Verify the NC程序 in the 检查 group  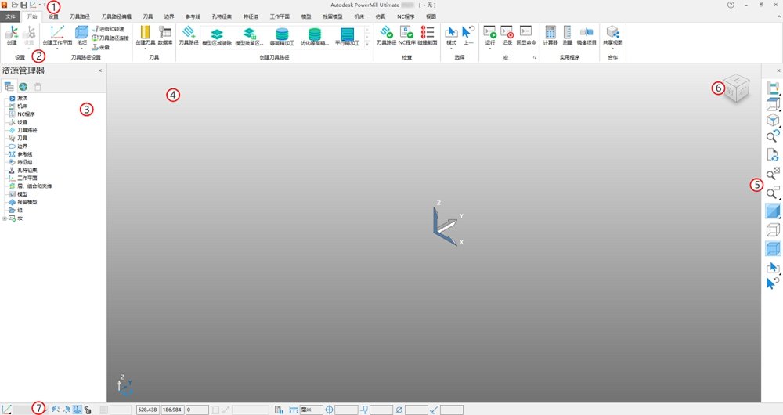click(406, 36)
